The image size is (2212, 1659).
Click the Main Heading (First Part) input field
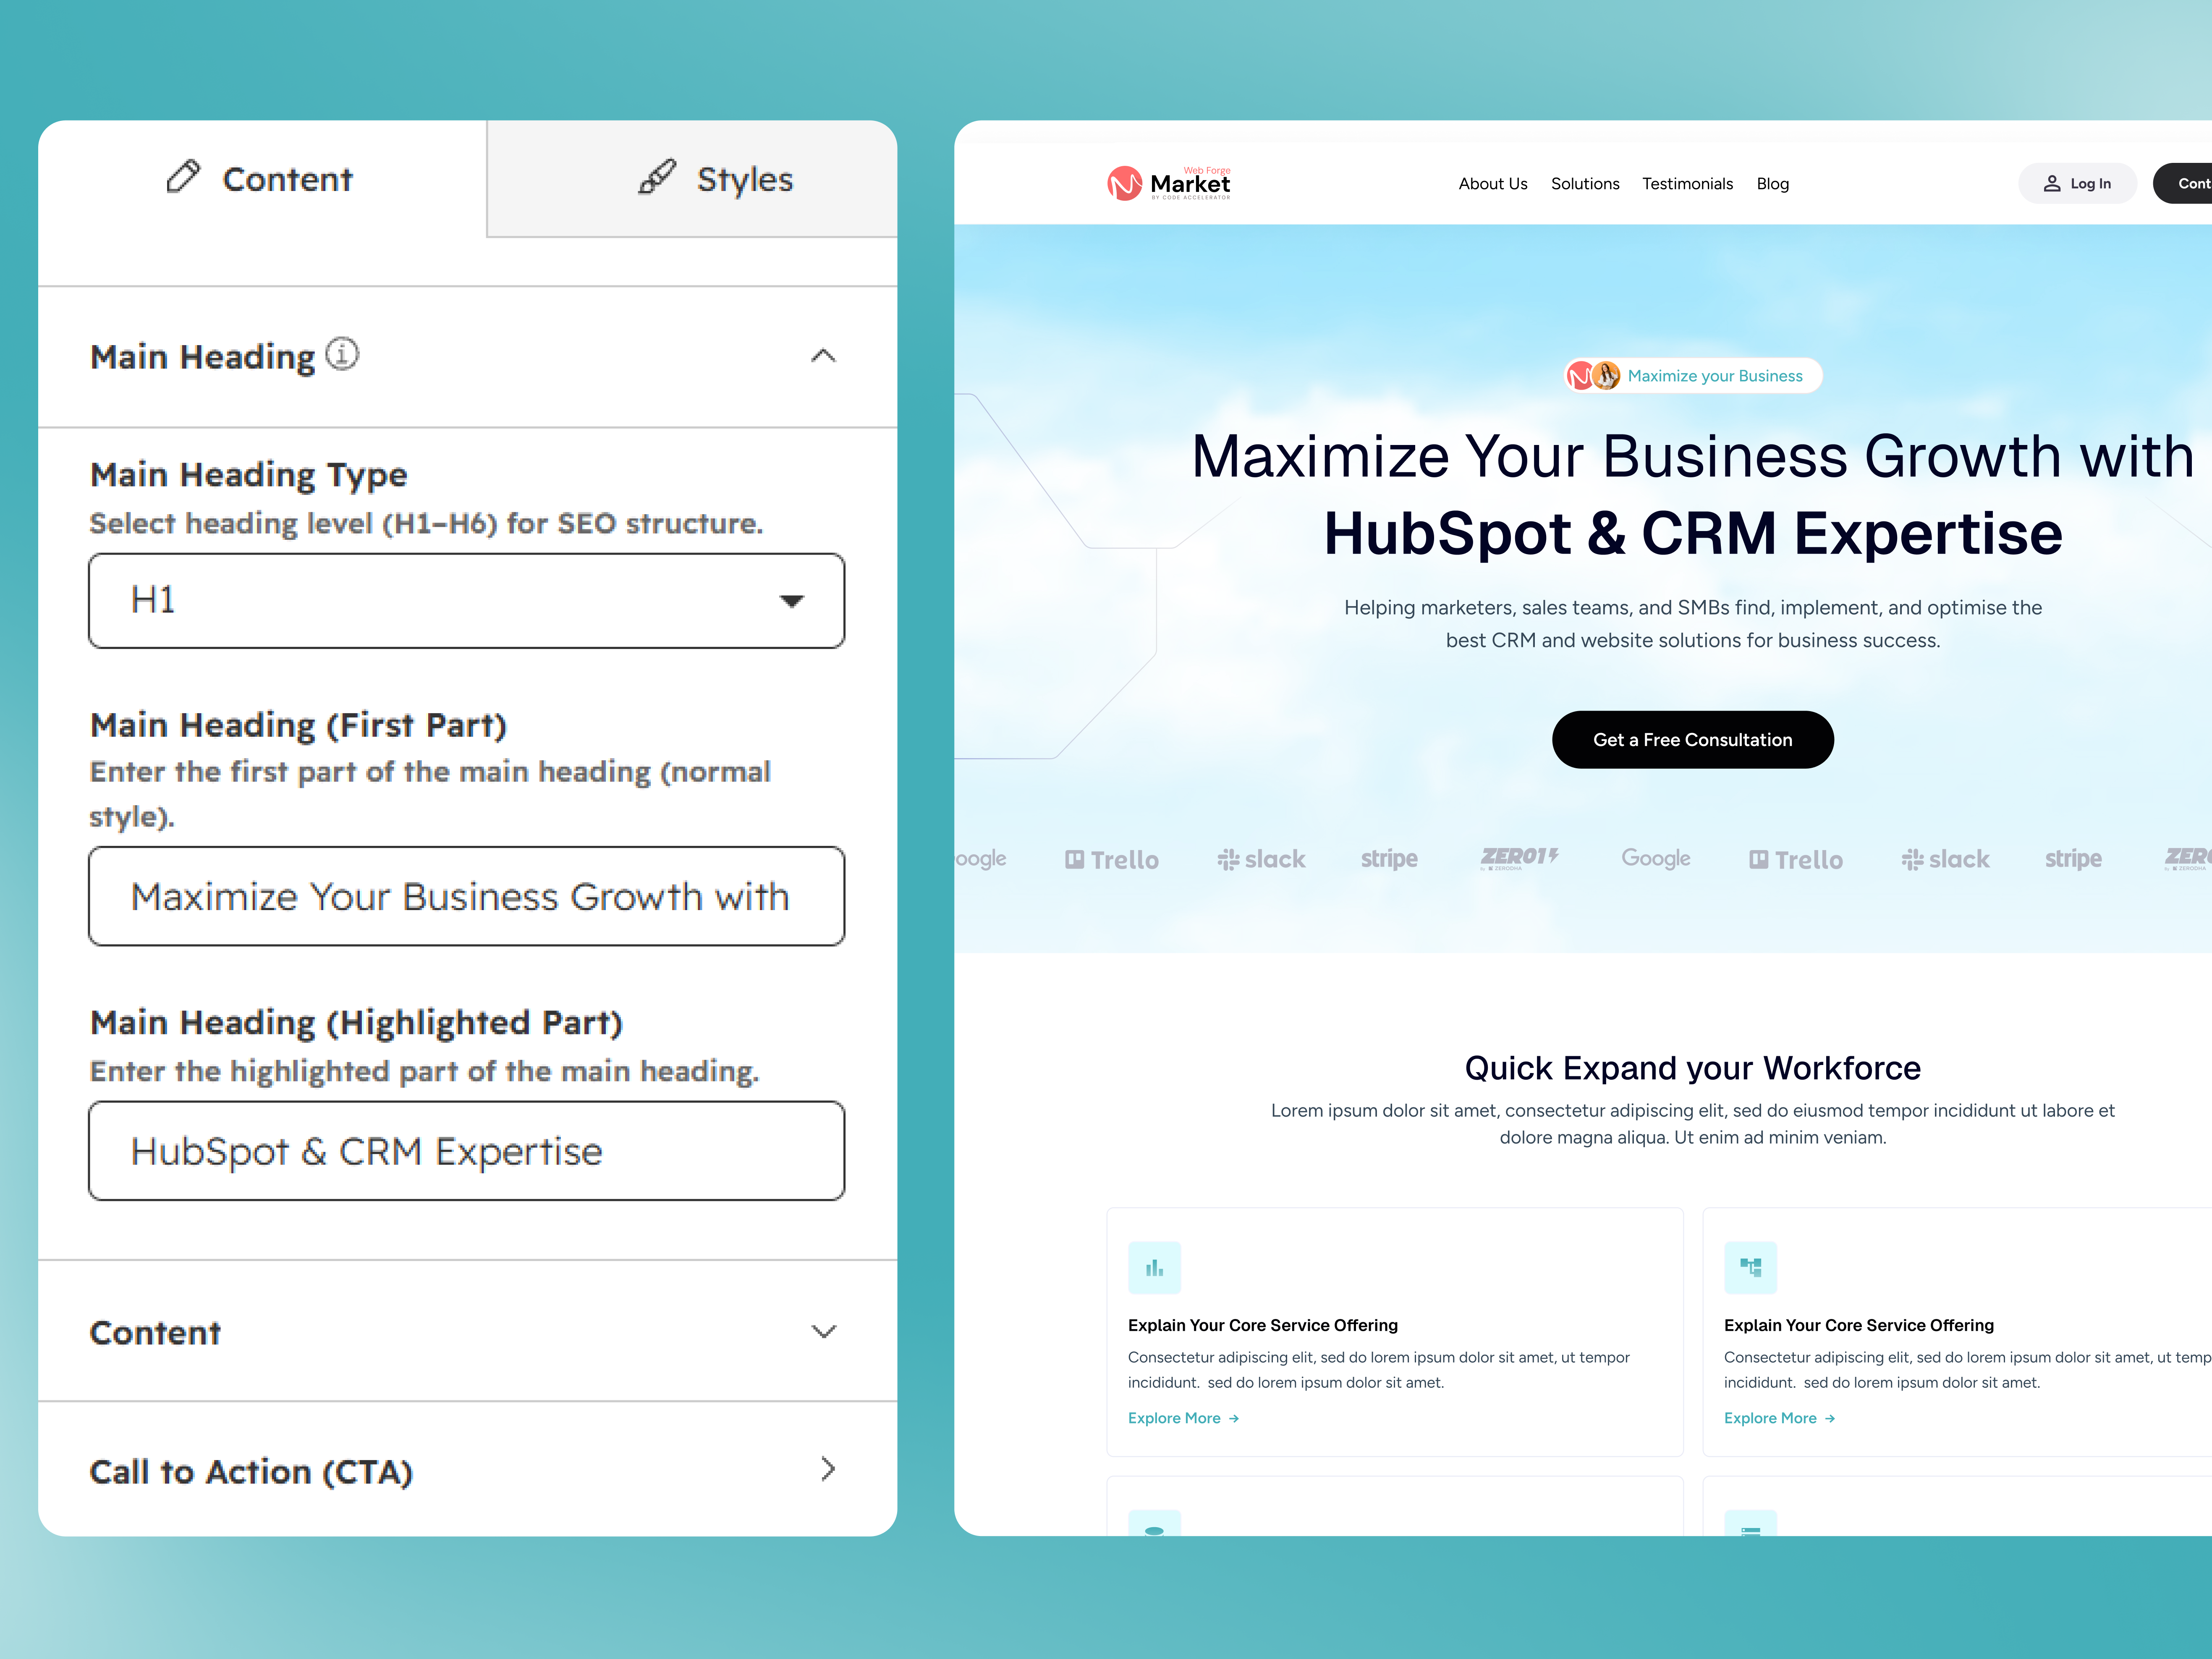pos(467,896)
